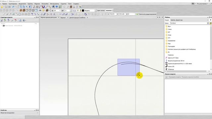
Task: Click Закончить редактирование button
Action: click(x=146, y=14)
